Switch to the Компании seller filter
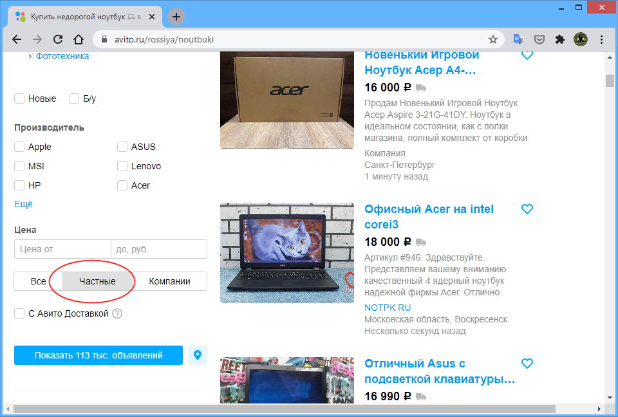The height and width of the screenshot is (417, 618). (x=169, y=281)
